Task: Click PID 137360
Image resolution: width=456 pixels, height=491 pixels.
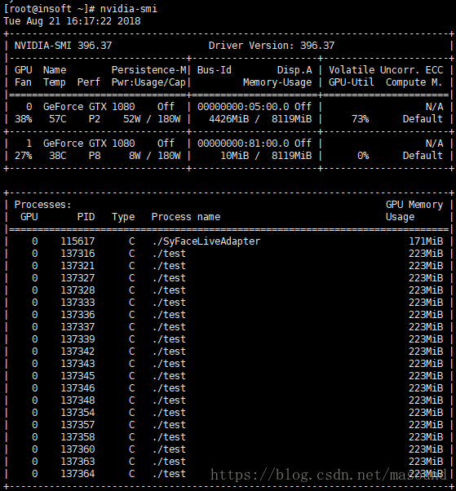Action: point(77,449)
